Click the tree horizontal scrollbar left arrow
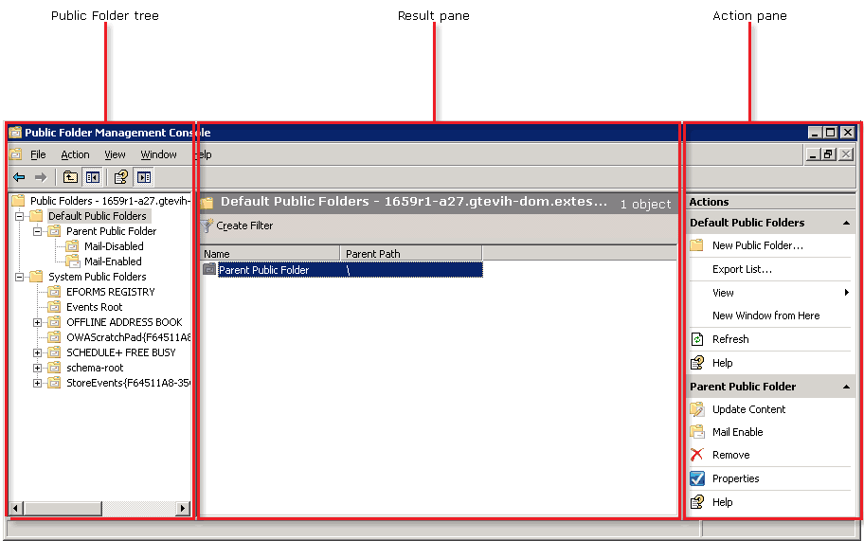 click(x=16, y=508)
